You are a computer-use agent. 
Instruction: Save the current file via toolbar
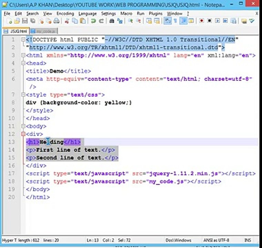[x=25, y=21]
